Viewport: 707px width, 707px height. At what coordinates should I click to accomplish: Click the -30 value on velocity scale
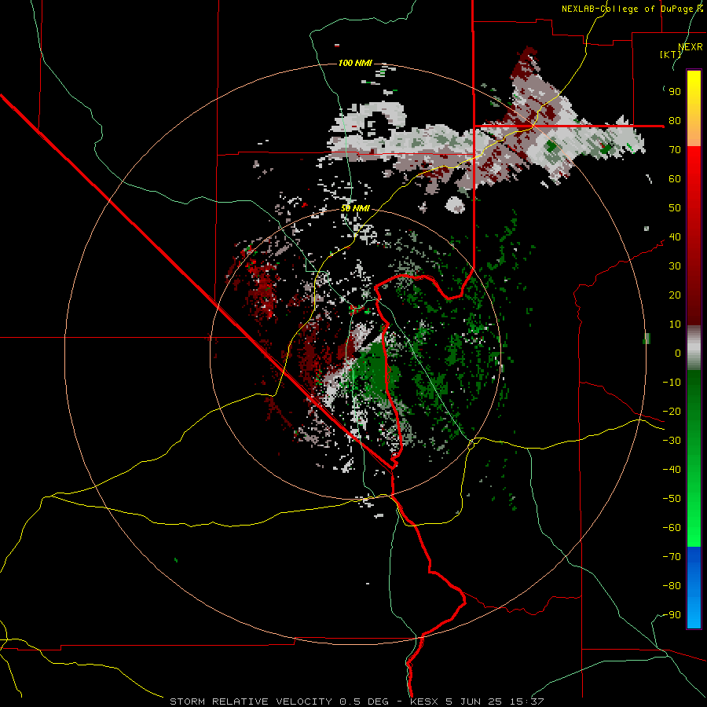(x=672, y=441)
